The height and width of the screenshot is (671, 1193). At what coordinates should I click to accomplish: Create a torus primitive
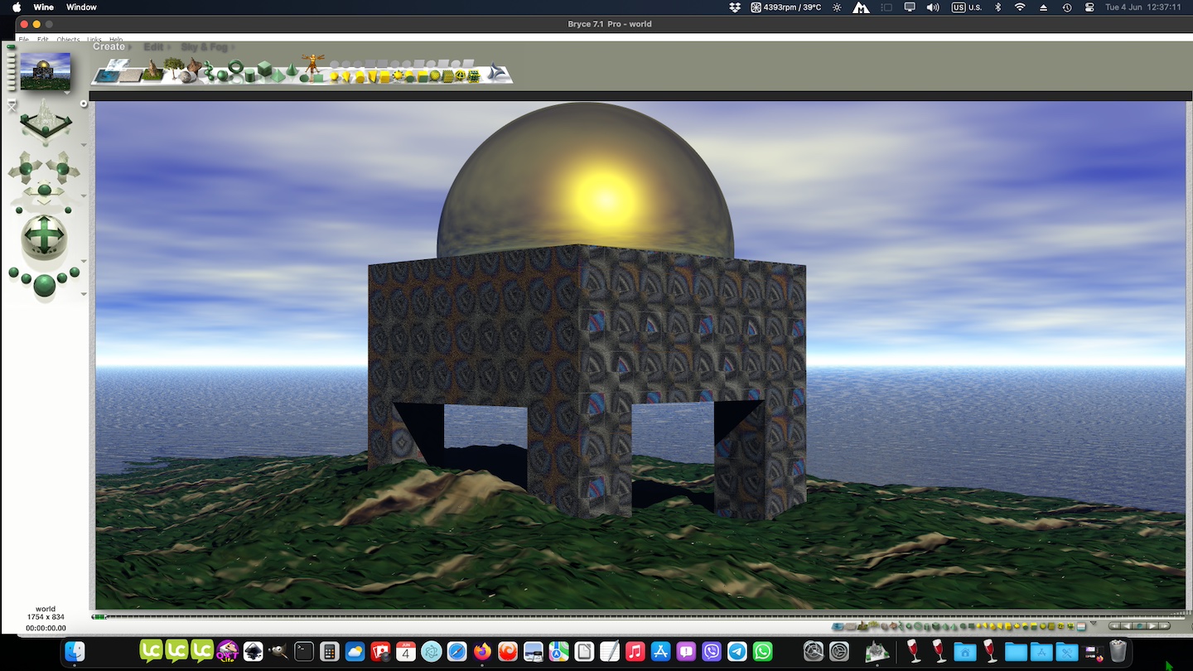tap(236, 66)
